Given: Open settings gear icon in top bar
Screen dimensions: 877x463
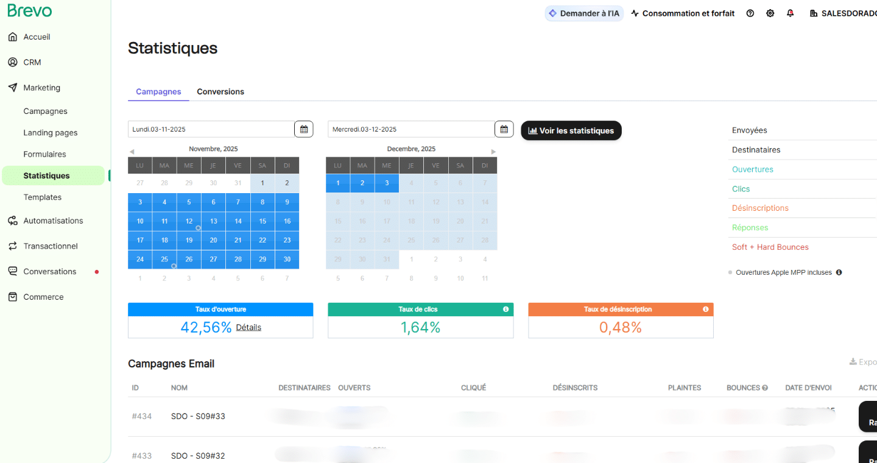Looking at the screenshot, I should (770, 13).
